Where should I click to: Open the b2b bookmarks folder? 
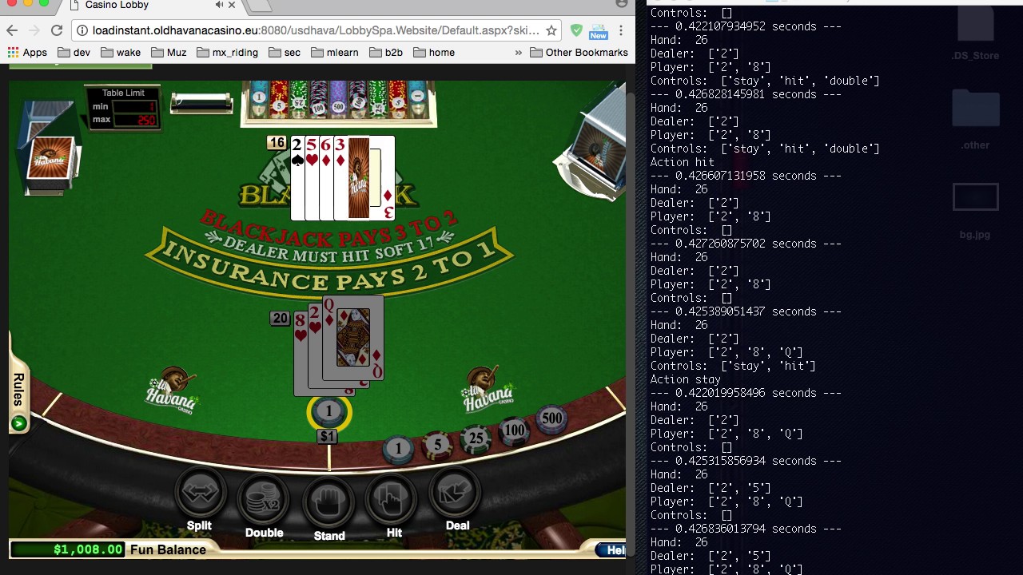[386, 53]
